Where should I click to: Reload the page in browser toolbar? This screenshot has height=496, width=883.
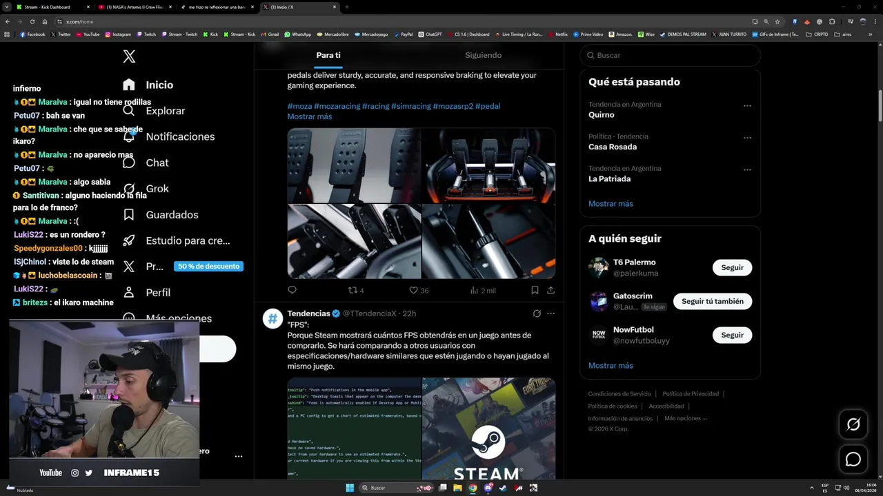point(32,21)
